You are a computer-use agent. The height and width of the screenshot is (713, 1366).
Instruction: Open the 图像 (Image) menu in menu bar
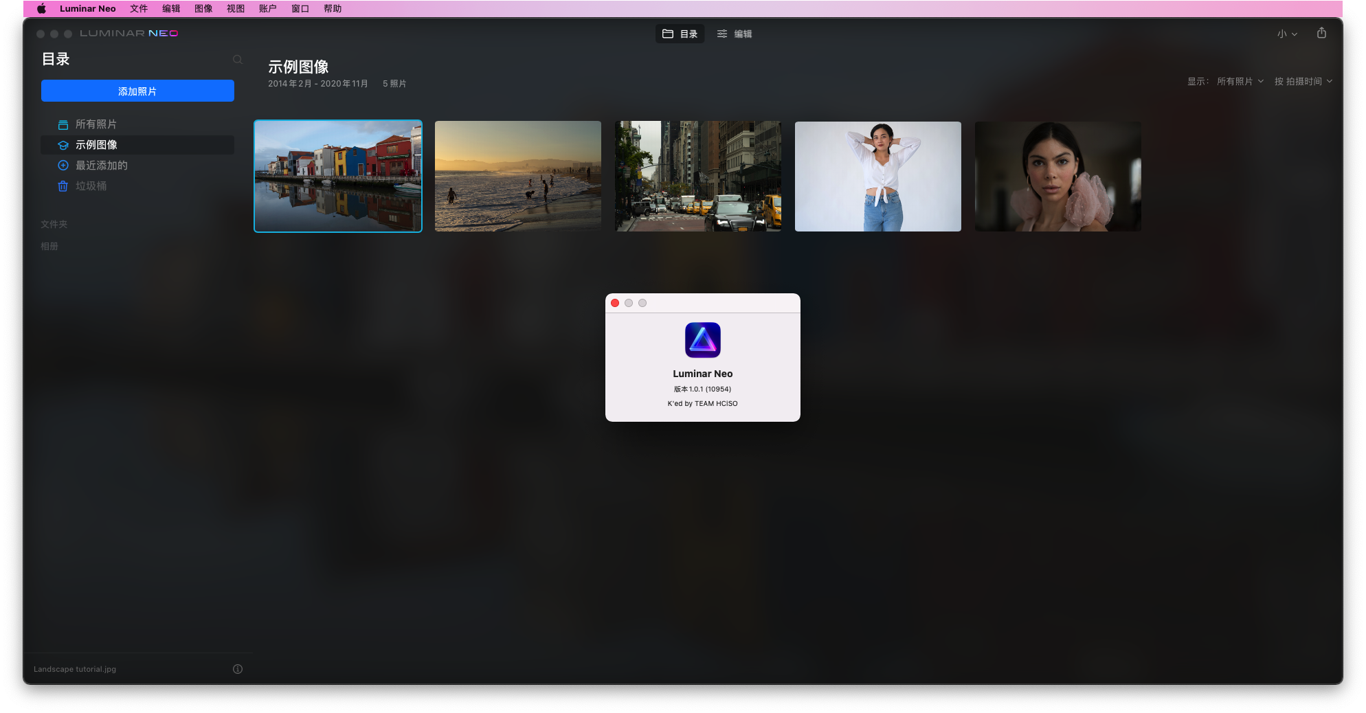[203, 9]
